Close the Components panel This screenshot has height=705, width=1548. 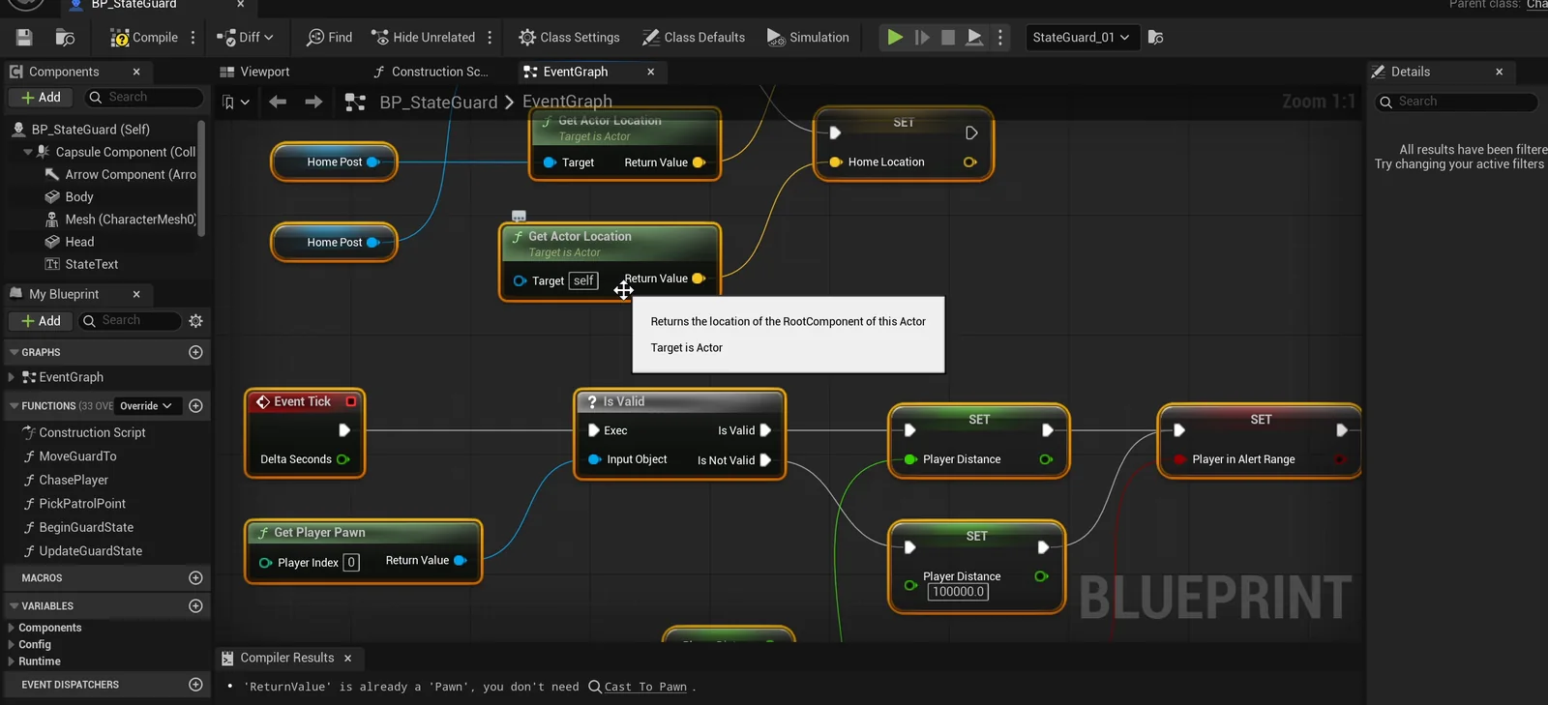136,72
